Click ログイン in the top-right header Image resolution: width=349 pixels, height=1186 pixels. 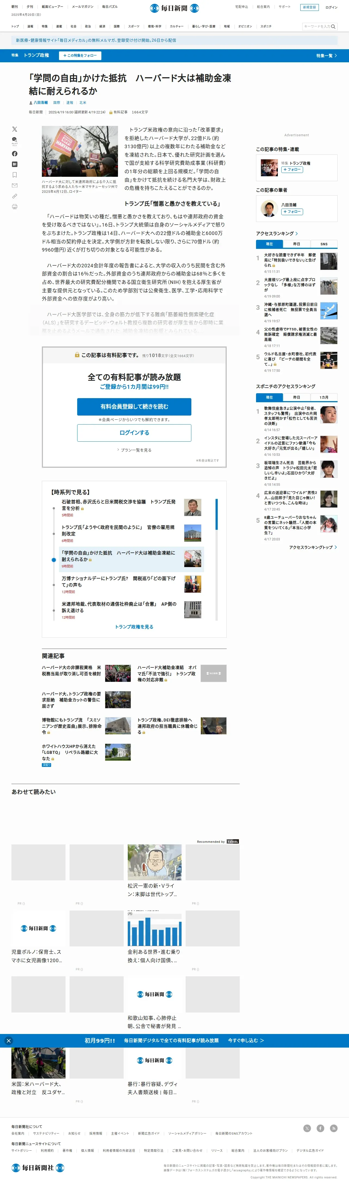click(331, 7)
